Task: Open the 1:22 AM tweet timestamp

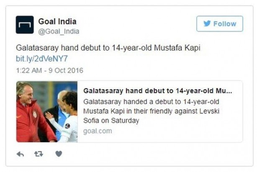Action: (x=31, y=70)
